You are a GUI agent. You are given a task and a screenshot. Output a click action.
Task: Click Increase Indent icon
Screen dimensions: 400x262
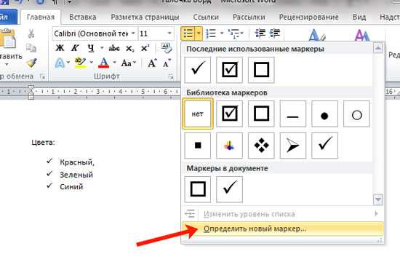click(275, 33)
